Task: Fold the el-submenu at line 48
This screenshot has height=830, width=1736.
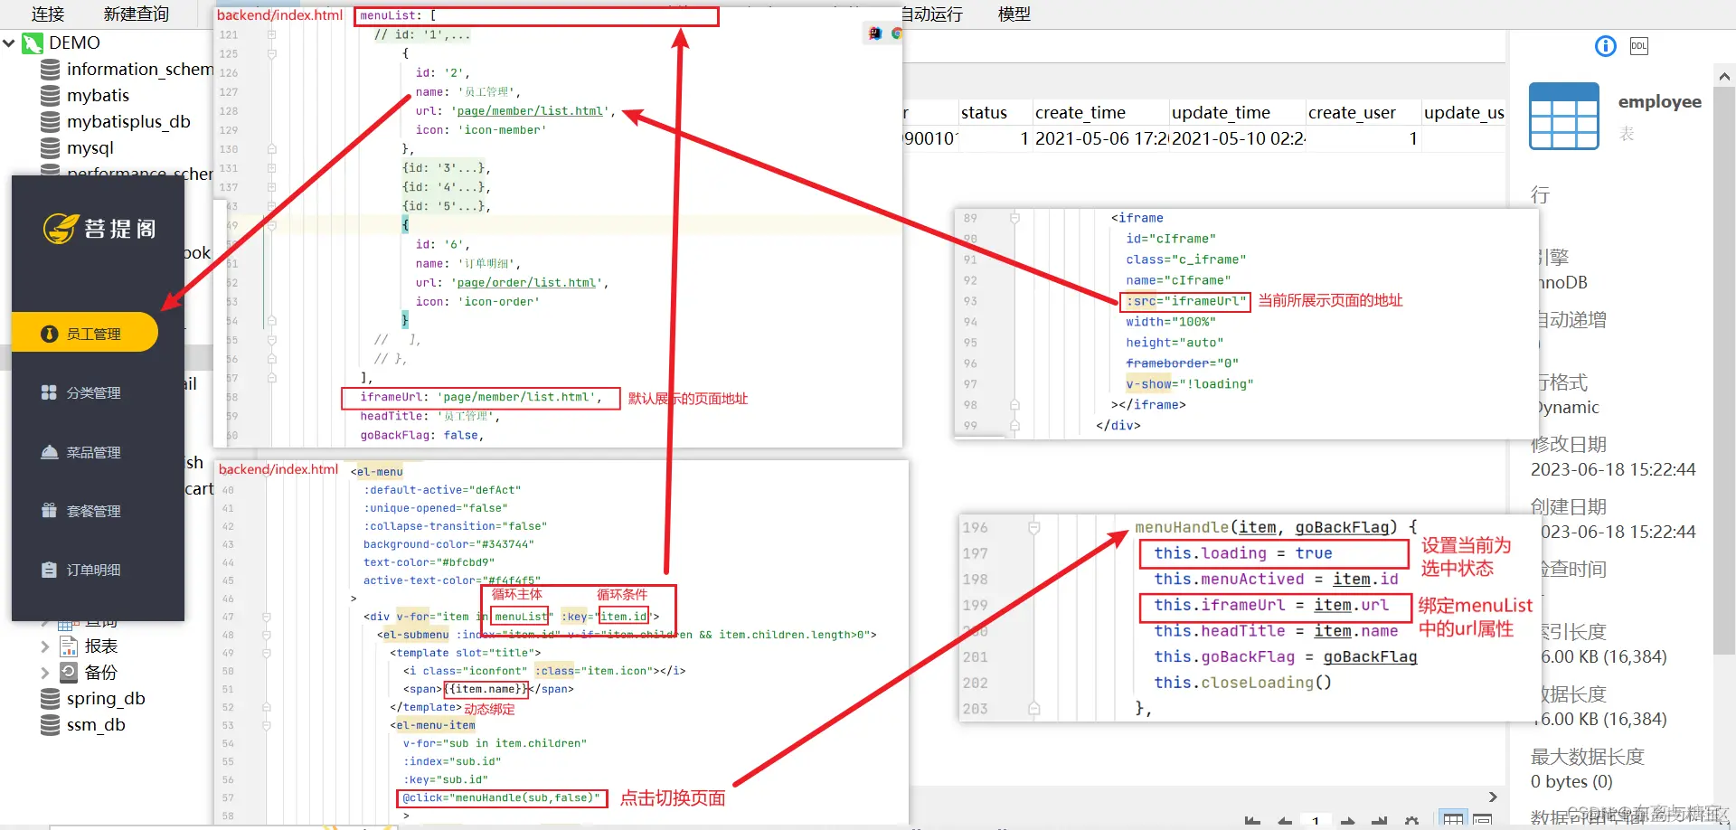Action: pyautogui.click(x=267, y=635)
